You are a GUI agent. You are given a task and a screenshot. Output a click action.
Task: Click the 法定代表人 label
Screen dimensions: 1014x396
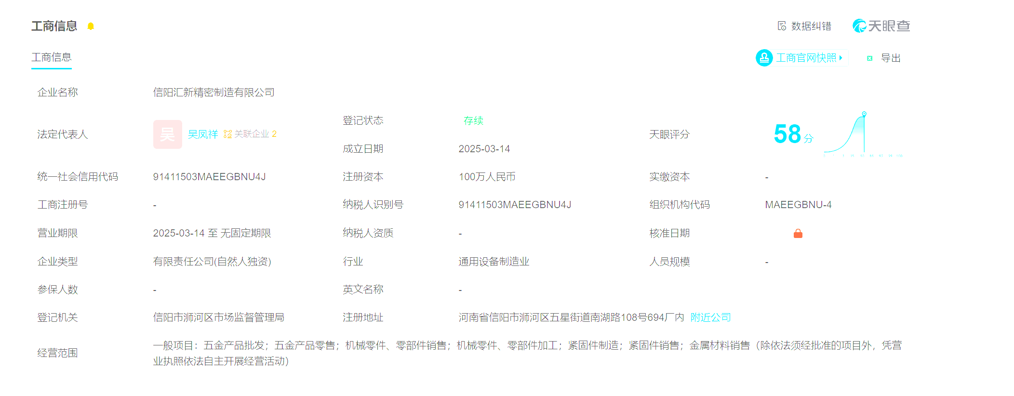[x=63, y=134]
